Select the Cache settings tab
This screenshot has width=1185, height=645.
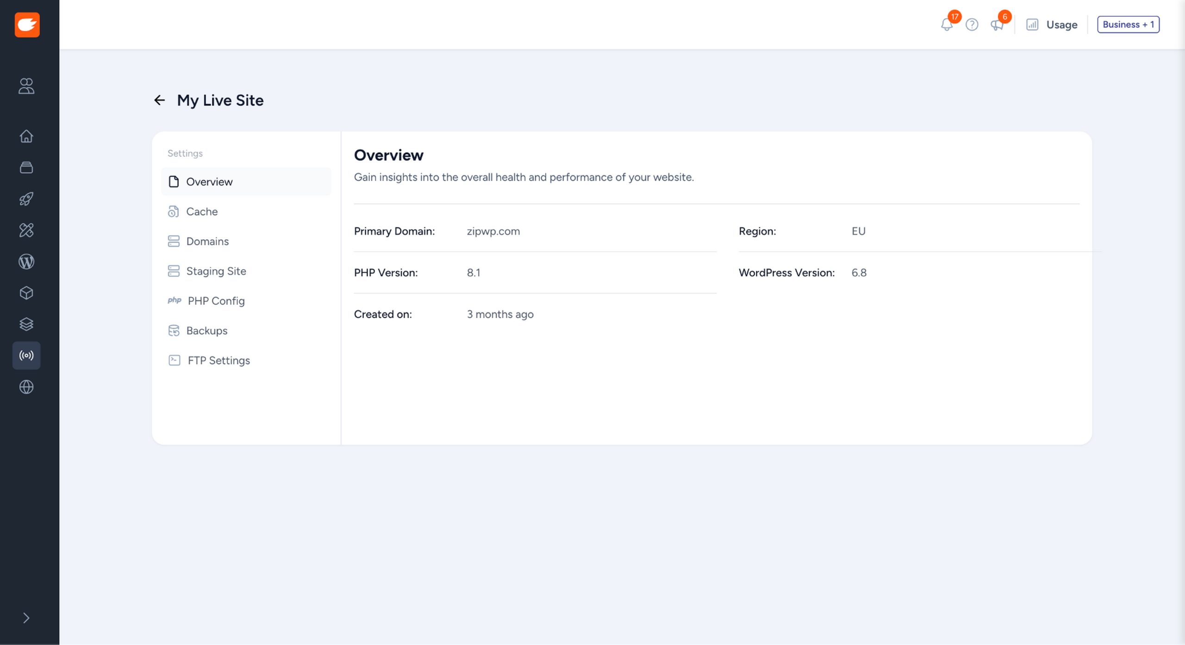pyautogui.click(x=202, y=211)
